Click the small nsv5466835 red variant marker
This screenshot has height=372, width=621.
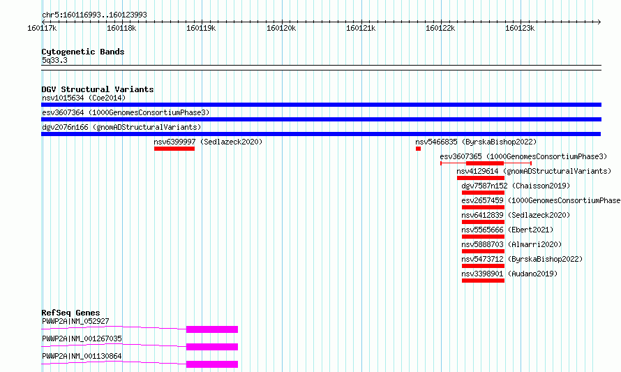coord(418,149)
